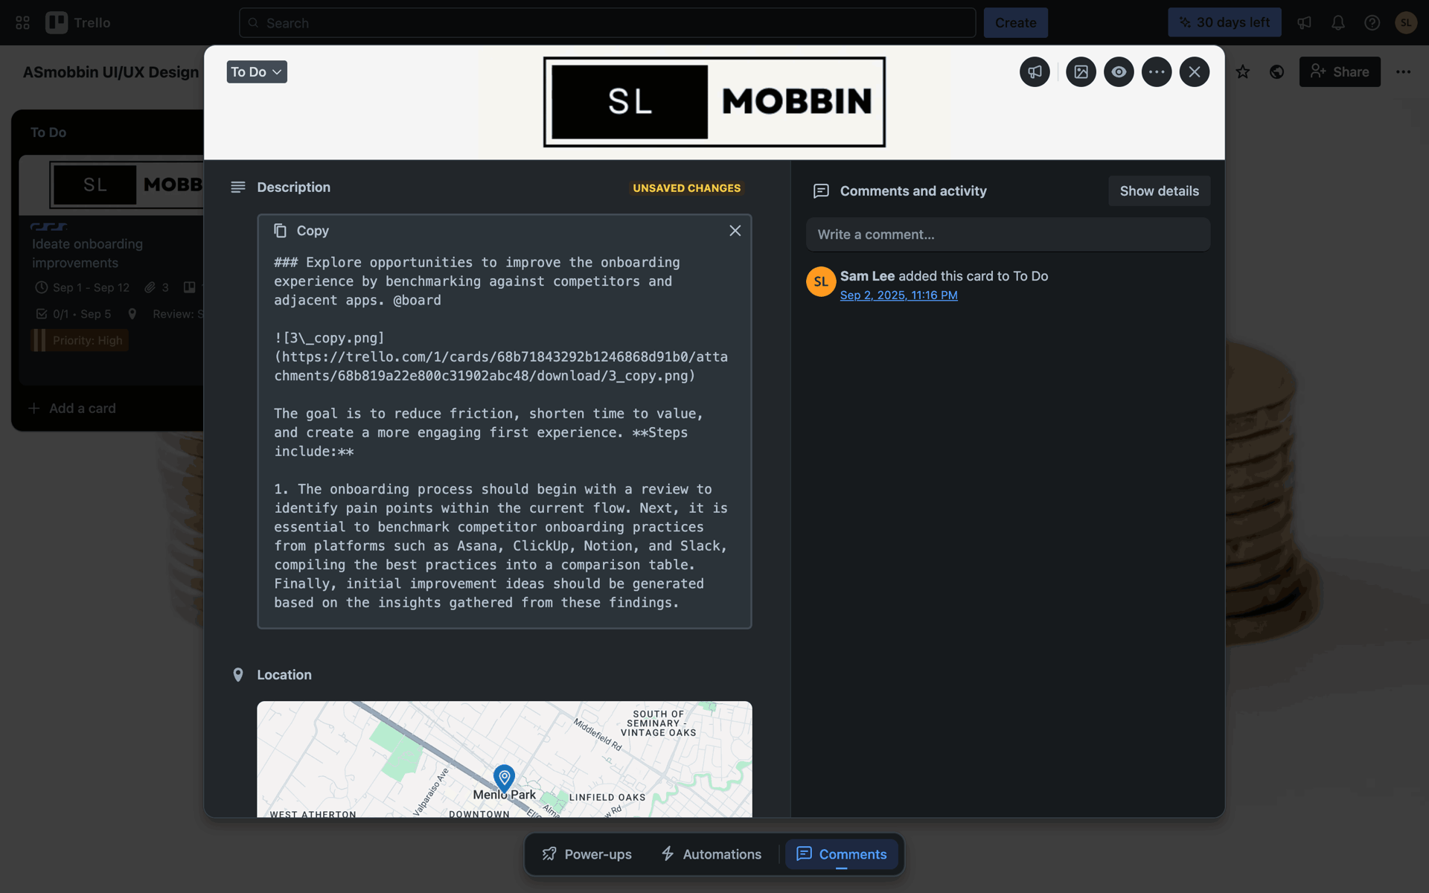Click the Sep 1 - Sep 12 date badge

coord(83,288)
